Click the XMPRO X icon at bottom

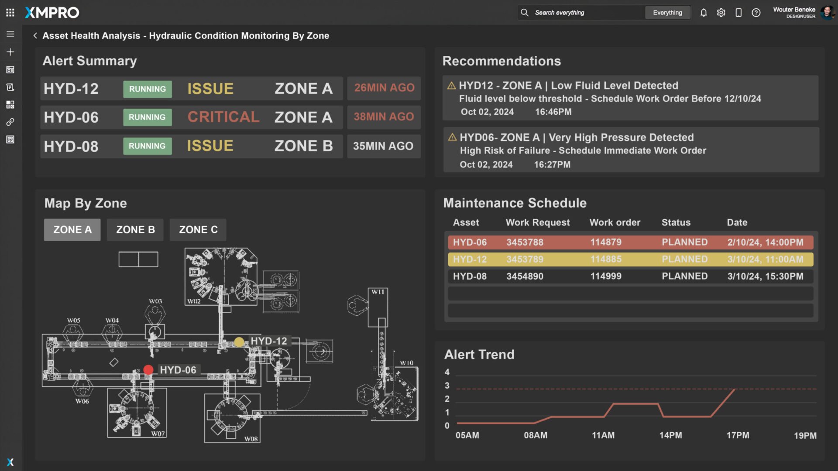click(10, 462)
